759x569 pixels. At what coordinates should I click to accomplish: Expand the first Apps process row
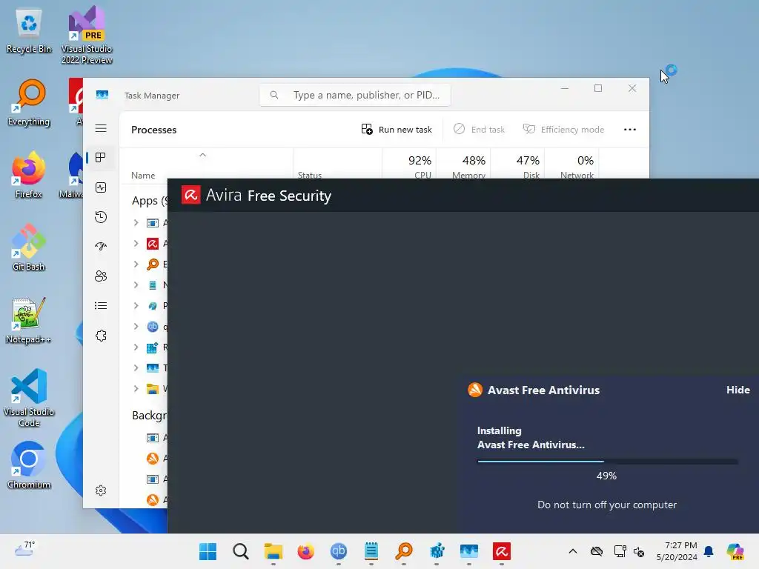click(136, 222)
